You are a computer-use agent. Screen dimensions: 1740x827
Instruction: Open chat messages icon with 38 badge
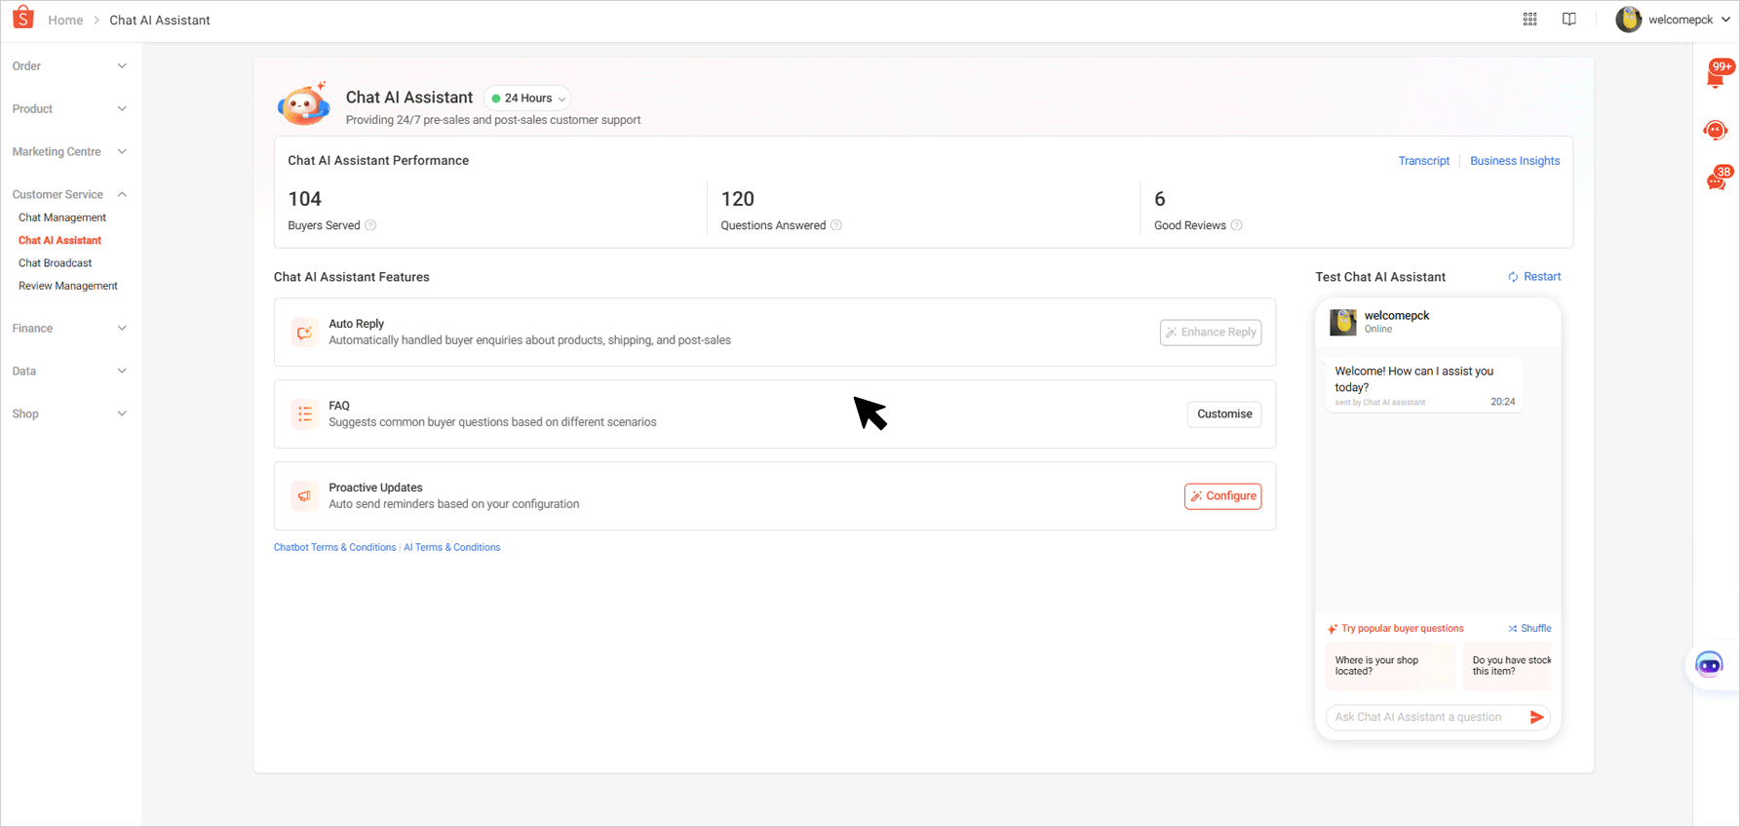coord(1719,178)
